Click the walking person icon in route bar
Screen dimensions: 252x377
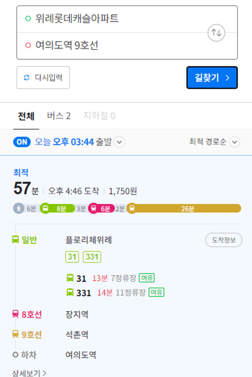tap(19, 209)
